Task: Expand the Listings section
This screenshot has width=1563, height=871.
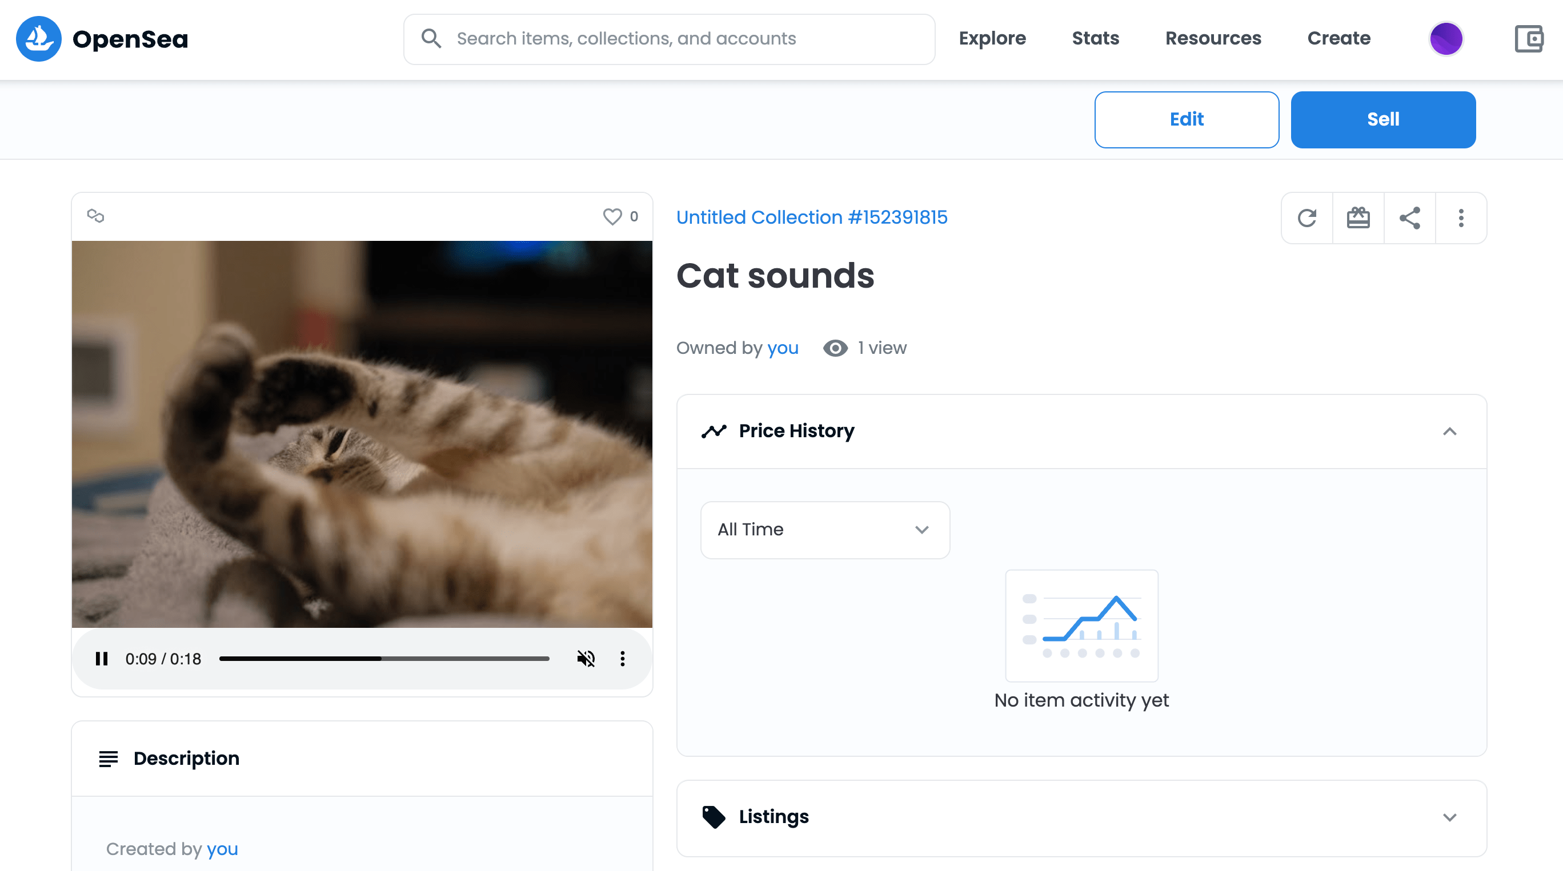Action: 1449,817
